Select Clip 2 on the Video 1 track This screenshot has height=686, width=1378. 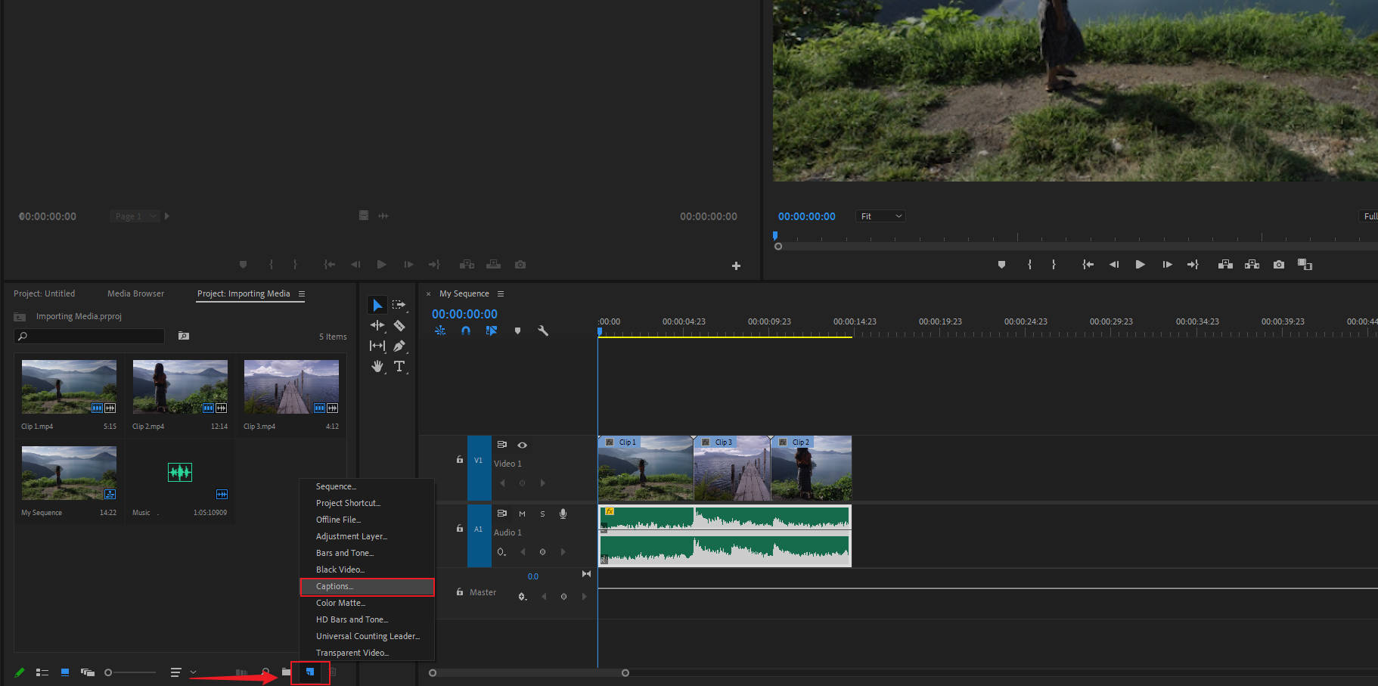(812, 467)
